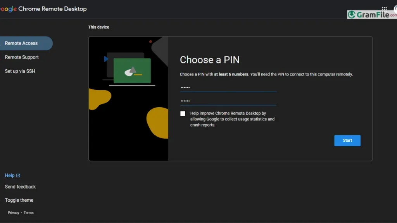Click Toggle theme
Image resolution: width=397 pixels, height=223 pixels.
coord(19,200)
